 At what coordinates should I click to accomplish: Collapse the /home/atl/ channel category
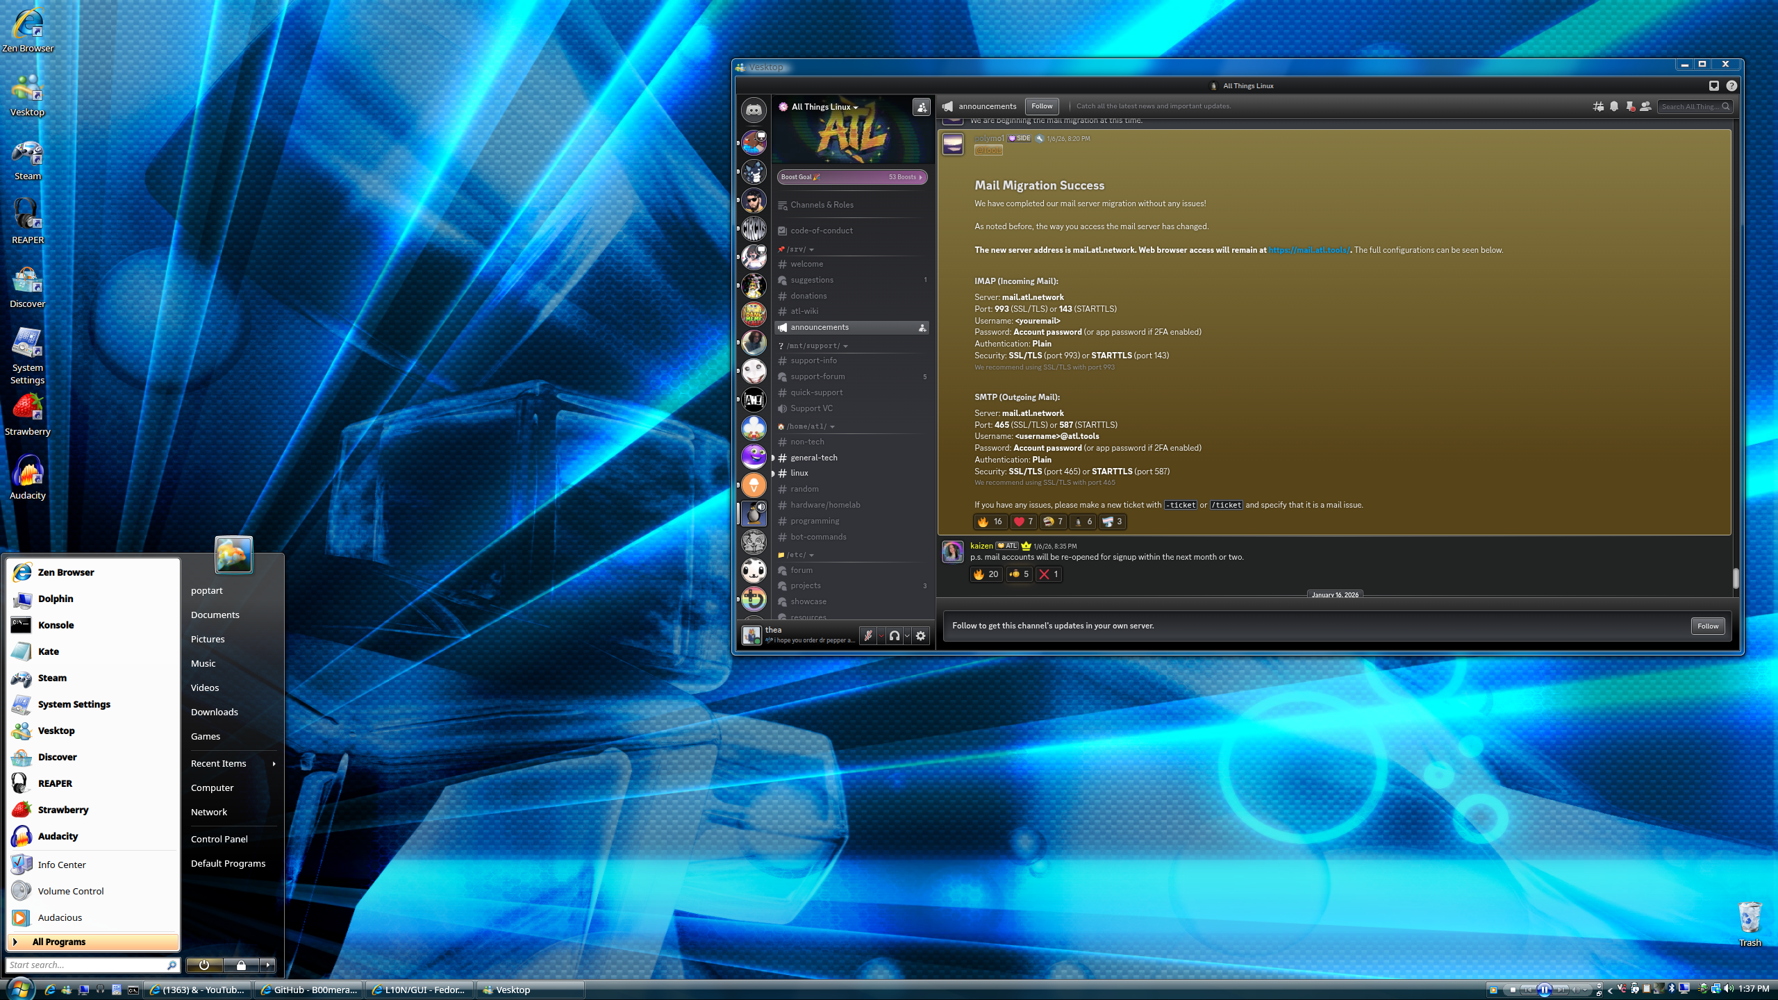pos(806,426)
